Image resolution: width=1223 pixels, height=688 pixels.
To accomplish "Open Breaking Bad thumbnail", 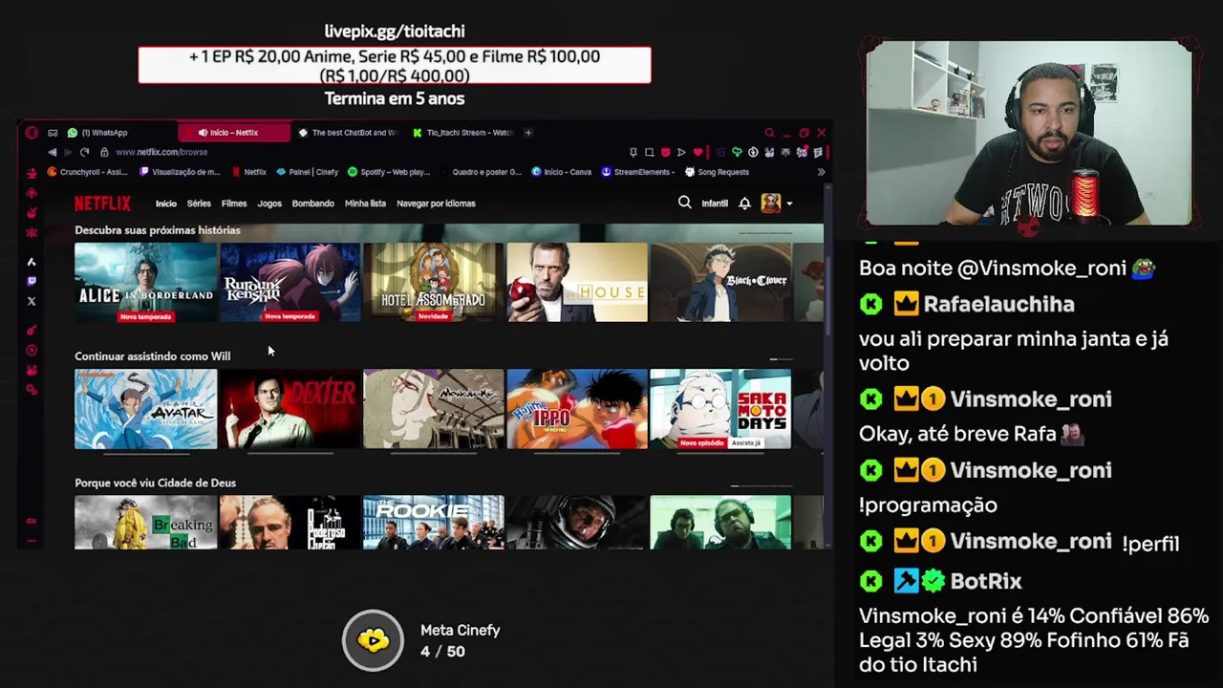I will point(146,522).
